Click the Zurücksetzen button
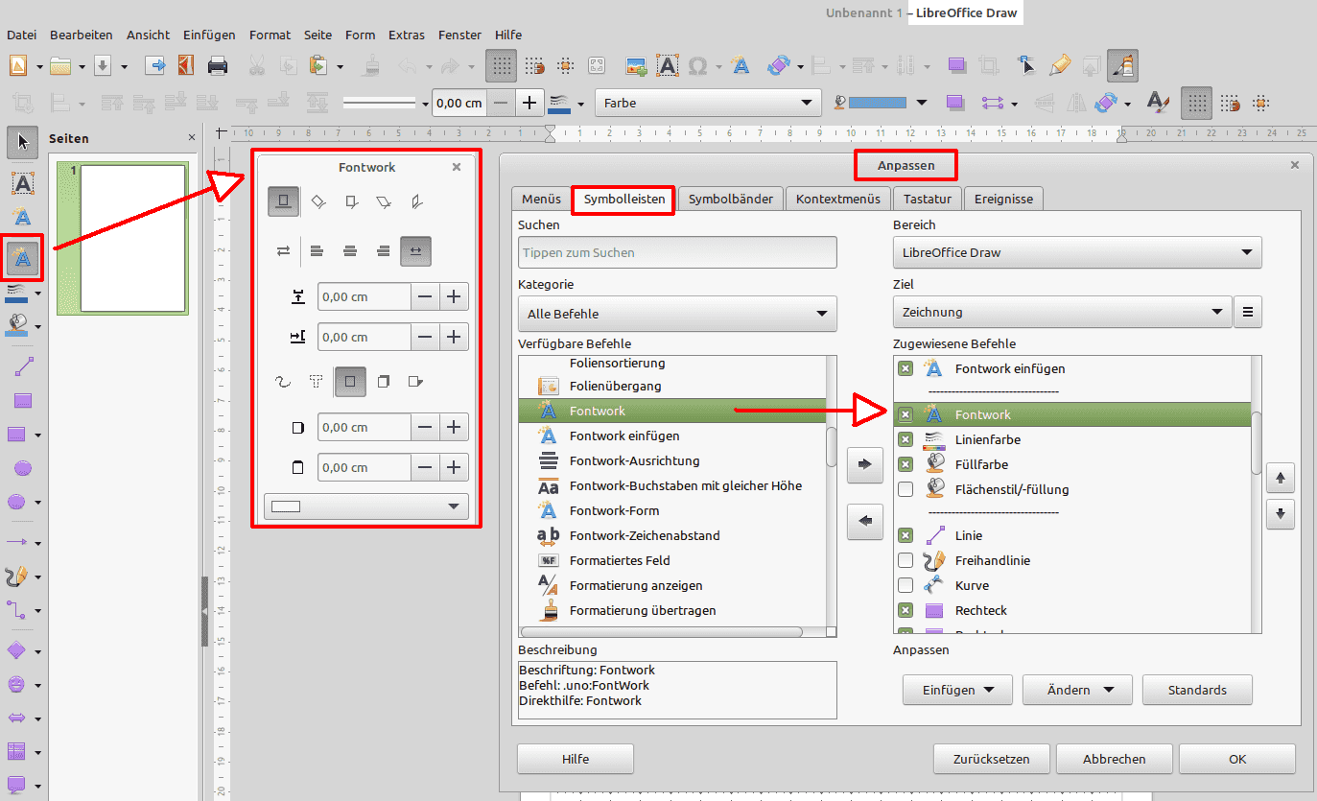1317x801 pixels. click(x=991, y=759)
